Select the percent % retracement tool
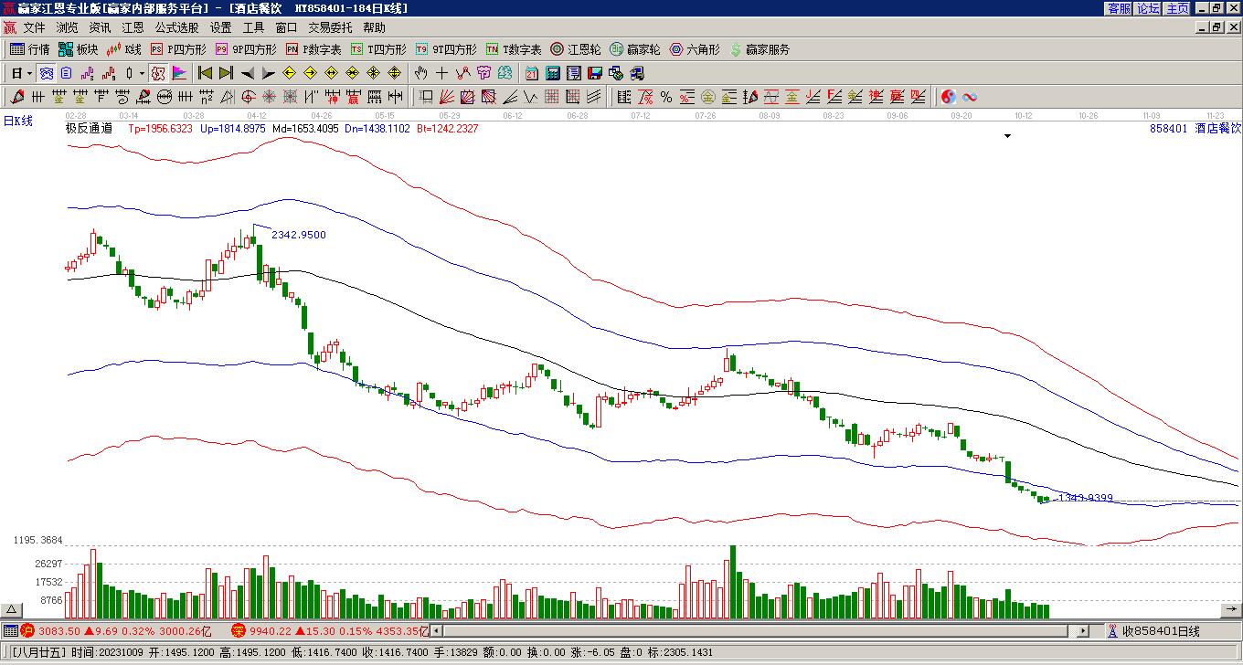Image resolution: width=1243 pixels, height=665 pixels. (666, 97)
